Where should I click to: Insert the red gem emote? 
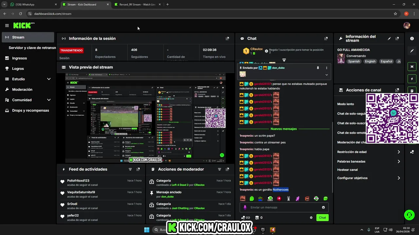279,198
